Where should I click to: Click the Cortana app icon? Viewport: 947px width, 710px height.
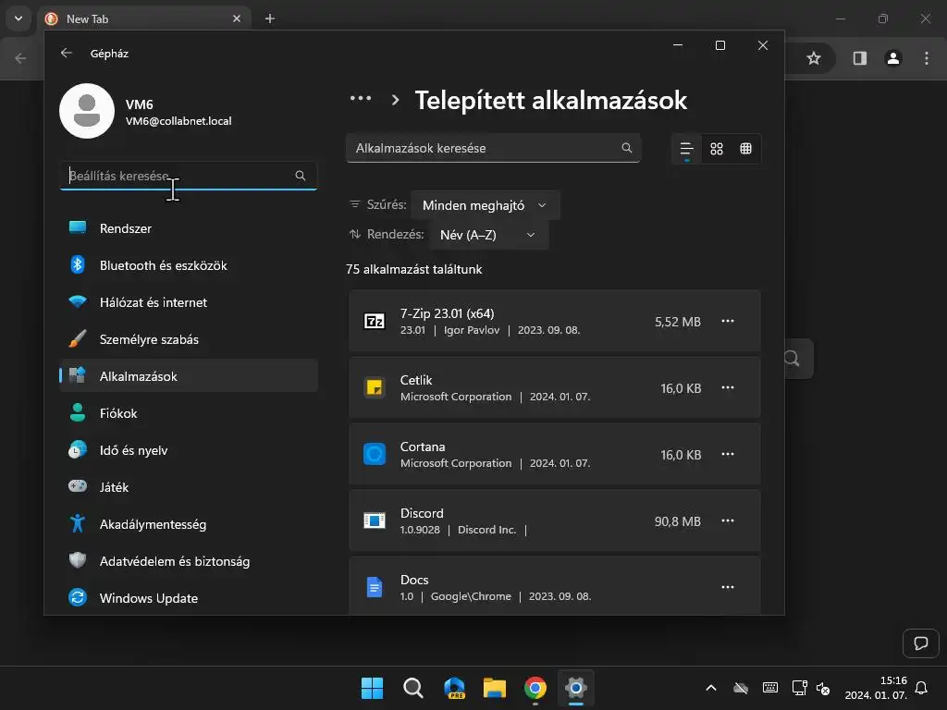click(x=375, y=454)
